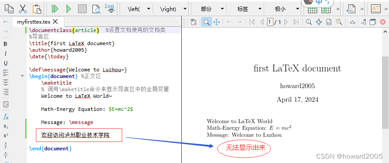Click the Cut scissors icon

coord(23,9)
